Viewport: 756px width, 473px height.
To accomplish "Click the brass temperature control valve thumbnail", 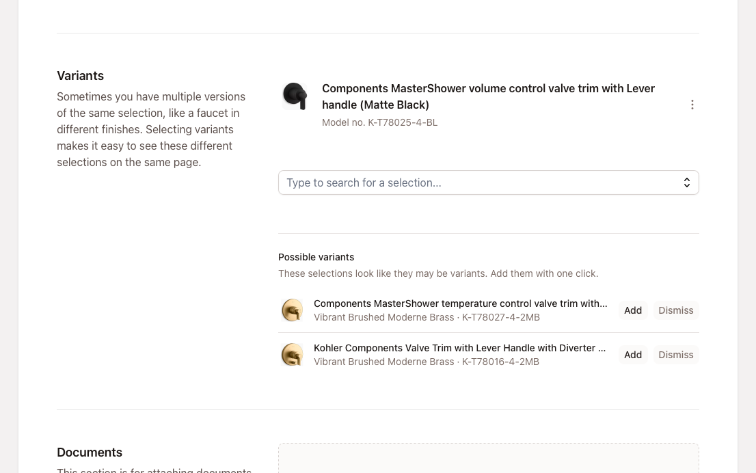I will pos(292,310).
